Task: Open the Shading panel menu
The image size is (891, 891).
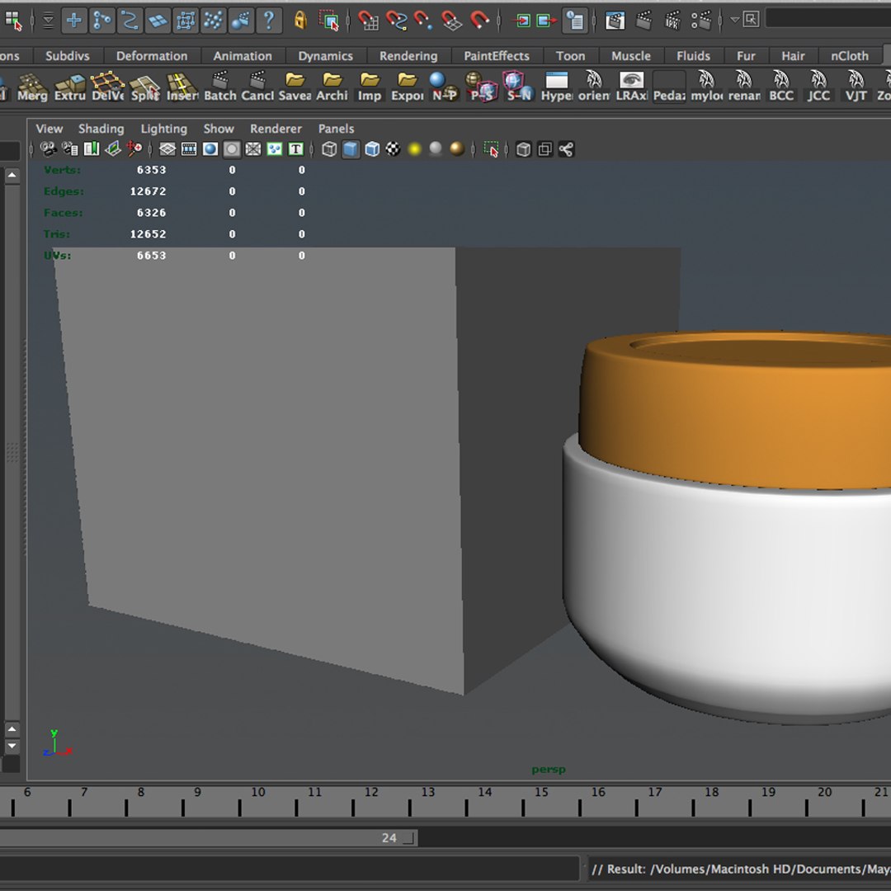Action: [x=101, y=129]
